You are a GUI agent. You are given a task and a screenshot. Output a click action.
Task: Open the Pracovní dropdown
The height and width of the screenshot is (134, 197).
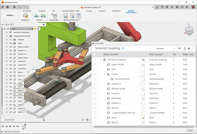click(165, 48)
